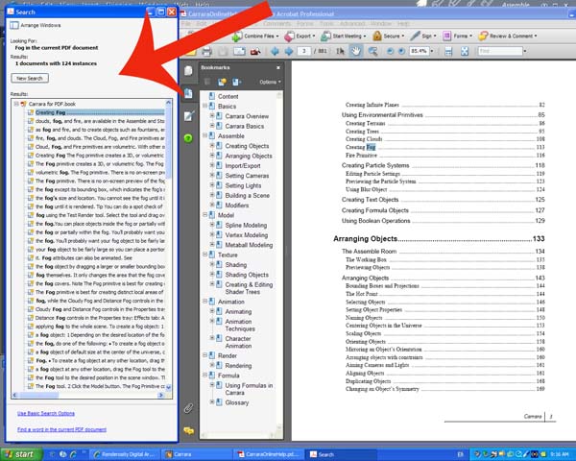Select result 'clouds, fog, and fire, are available'
This screenshot has height=461, width=576.
tap(100, 121)
